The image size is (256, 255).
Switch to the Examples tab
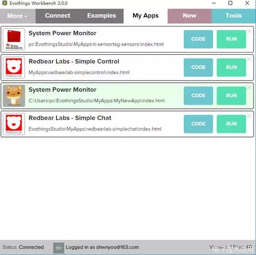click(x=101, y=16)
